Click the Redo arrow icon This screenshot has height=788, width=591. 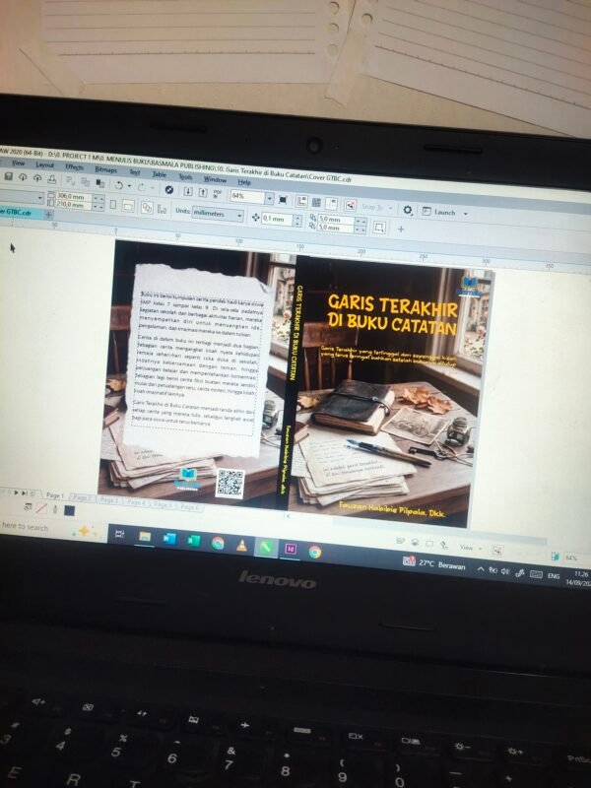[142, 187]
